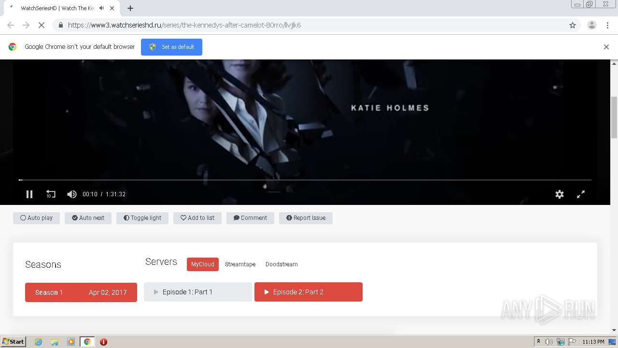Open Chrome profile avatar menu
This screenshot has width=618, height=348.
(x=592, y=25)
